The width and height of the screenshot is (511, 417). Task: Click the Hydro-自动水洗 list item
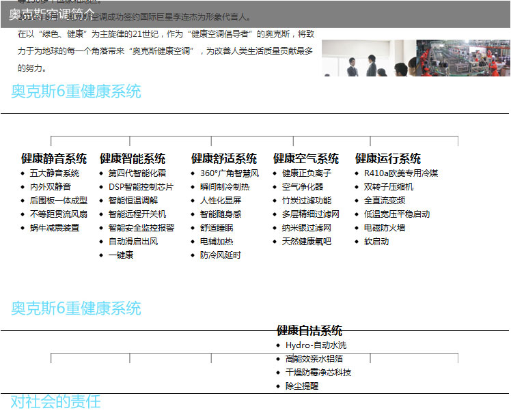316,345
